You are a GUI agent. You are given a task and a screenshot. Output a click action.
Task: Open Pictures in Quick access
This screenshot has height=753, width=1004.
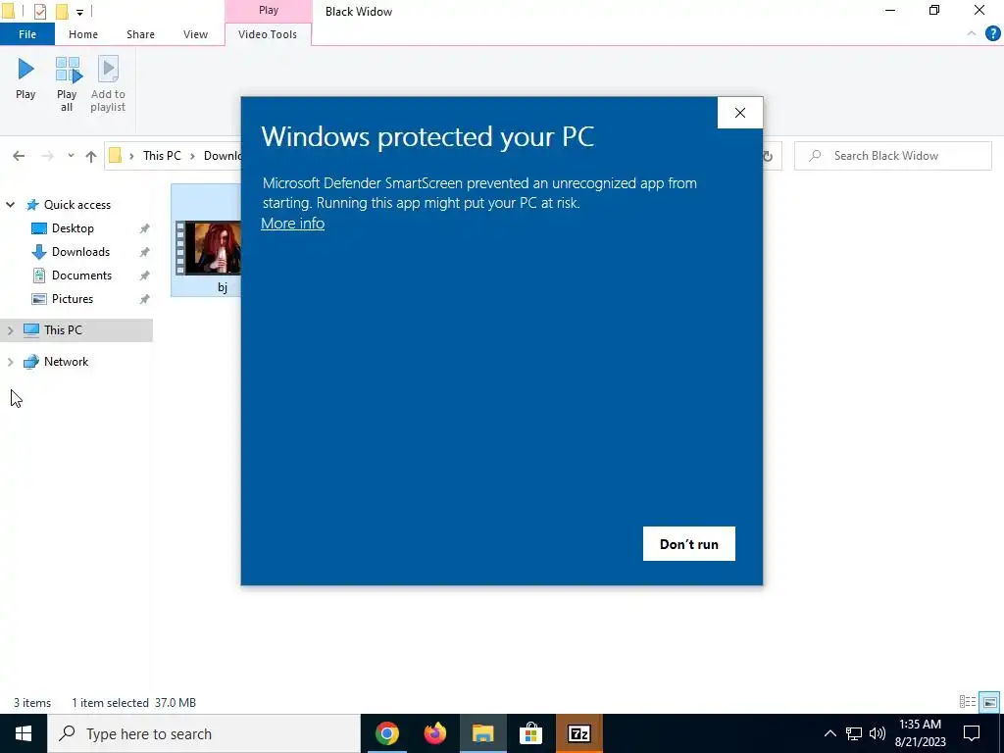point(72,299)
